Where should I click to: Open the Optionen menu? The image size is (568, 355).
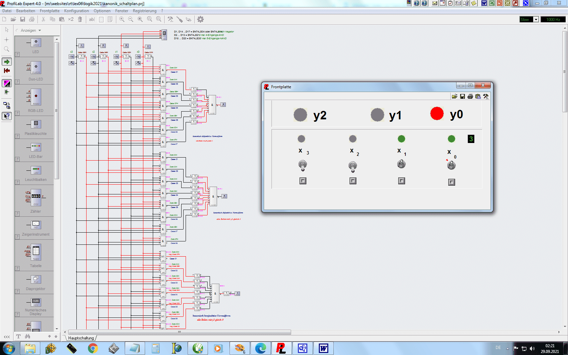pyautogui.click(x=102, y=11)
